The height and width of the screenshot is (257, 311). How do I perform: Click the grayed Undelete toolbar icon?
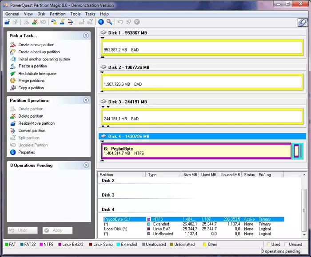click(43, 22)
